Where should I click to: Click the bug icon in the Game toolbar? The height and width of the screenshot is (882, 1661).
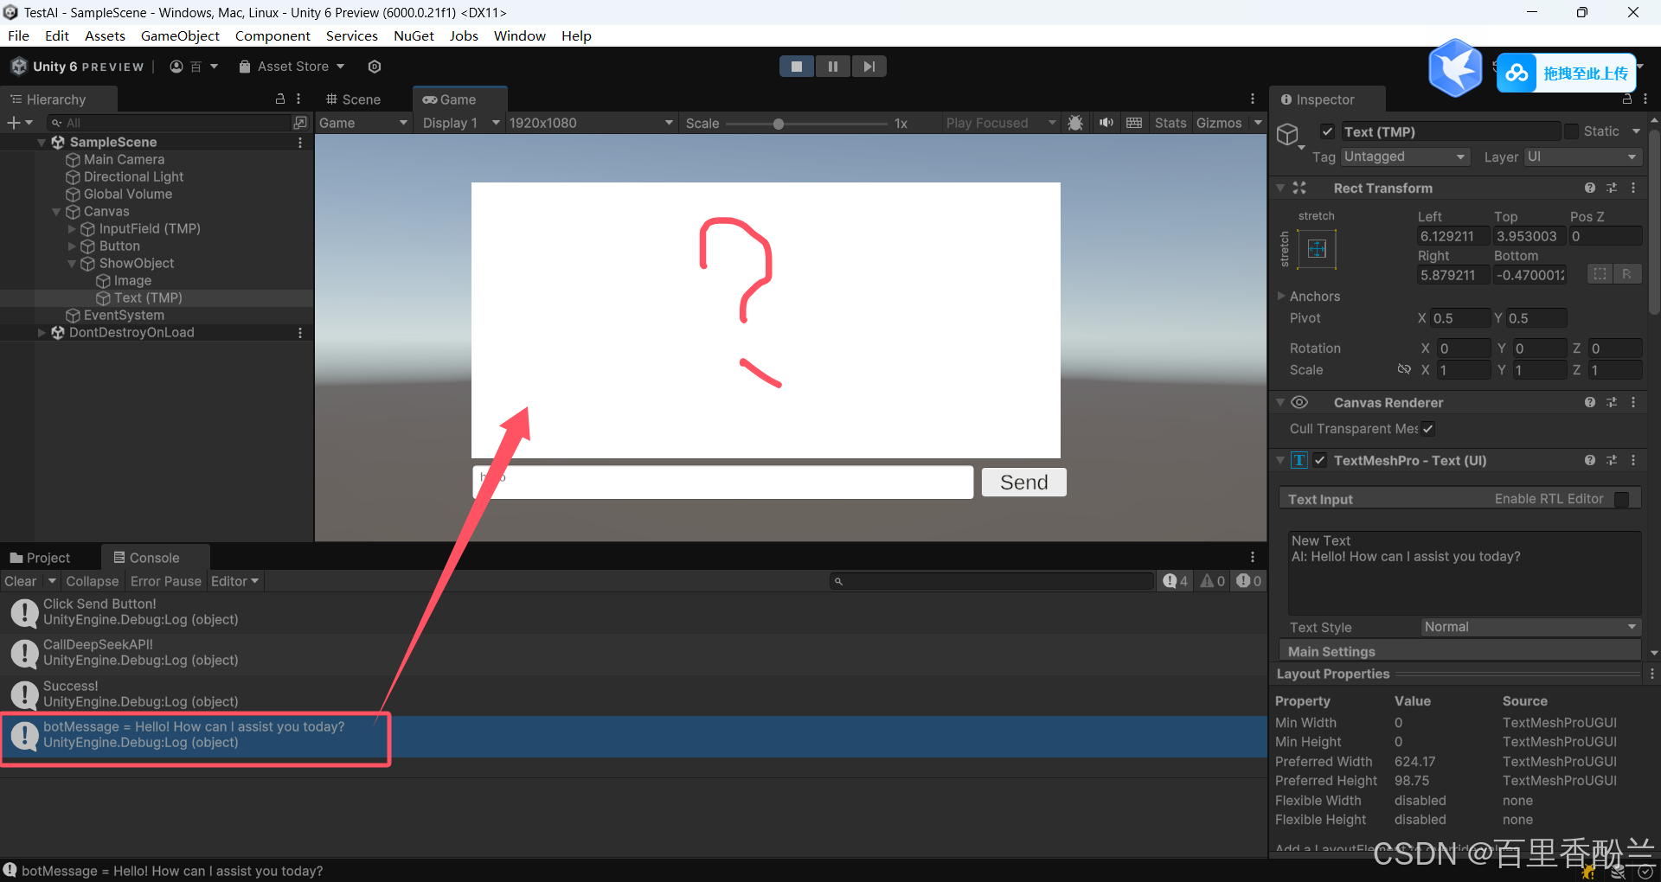(x=1075, y=123)
